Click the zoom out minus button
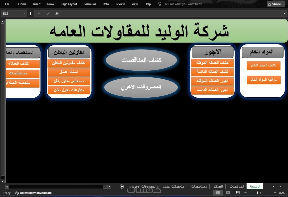Screen dimensions: 288x197 coord(245,193)
